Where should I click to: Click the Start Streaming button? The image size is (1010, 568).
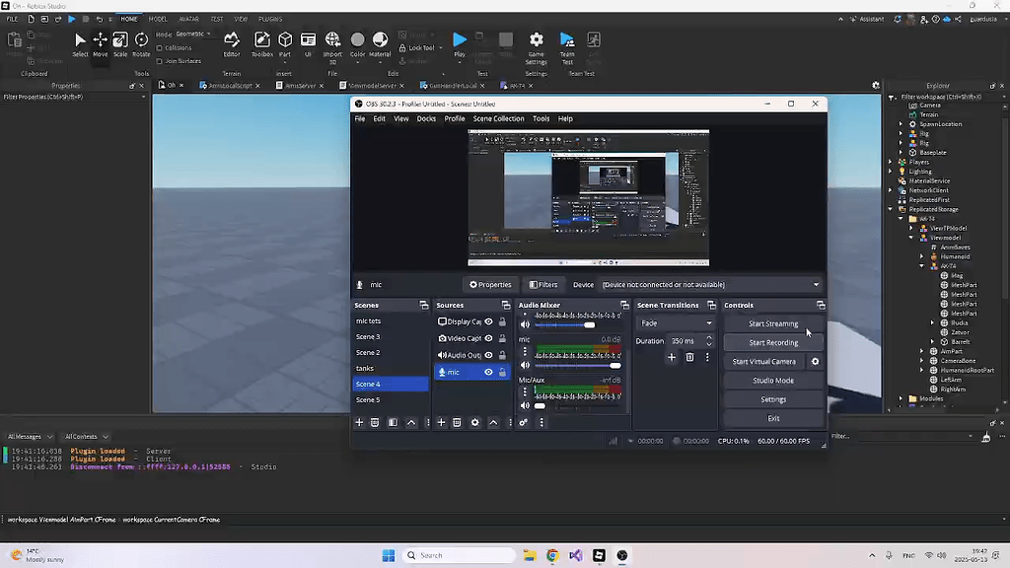(772, 322)
